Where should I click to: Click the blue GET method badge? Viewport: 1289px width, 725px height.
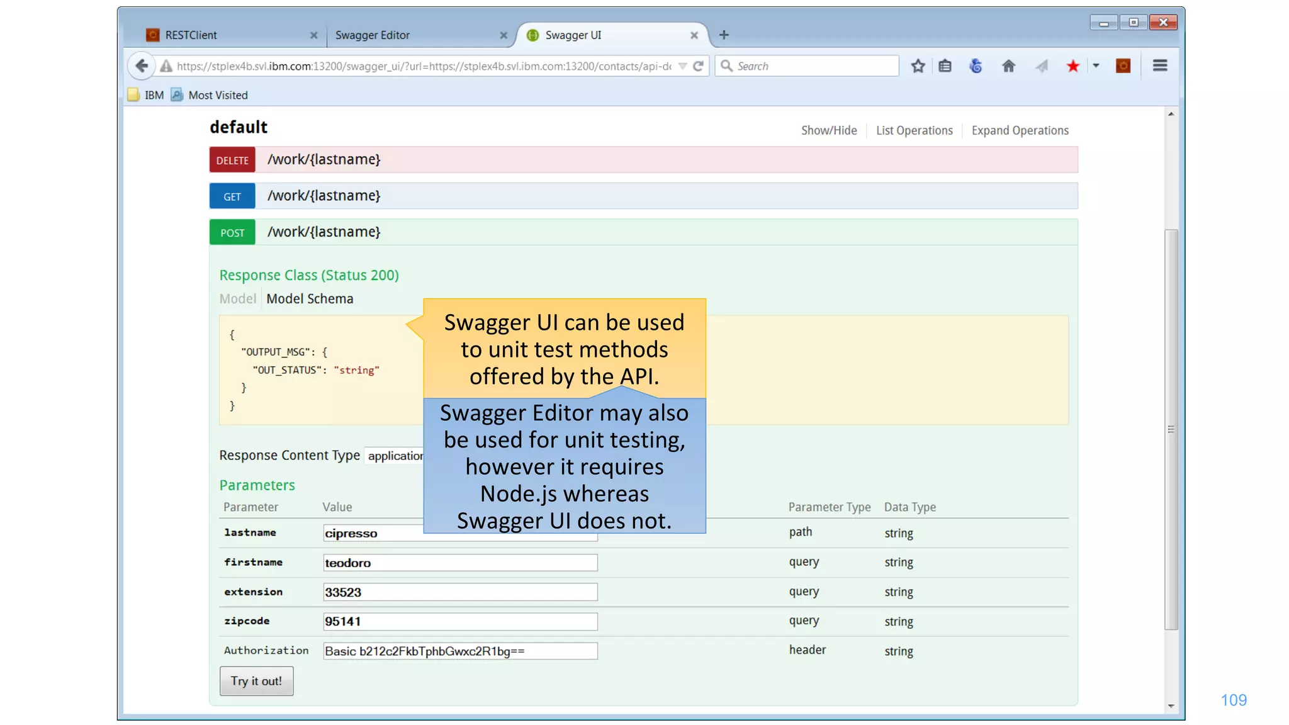coord(232,196)
